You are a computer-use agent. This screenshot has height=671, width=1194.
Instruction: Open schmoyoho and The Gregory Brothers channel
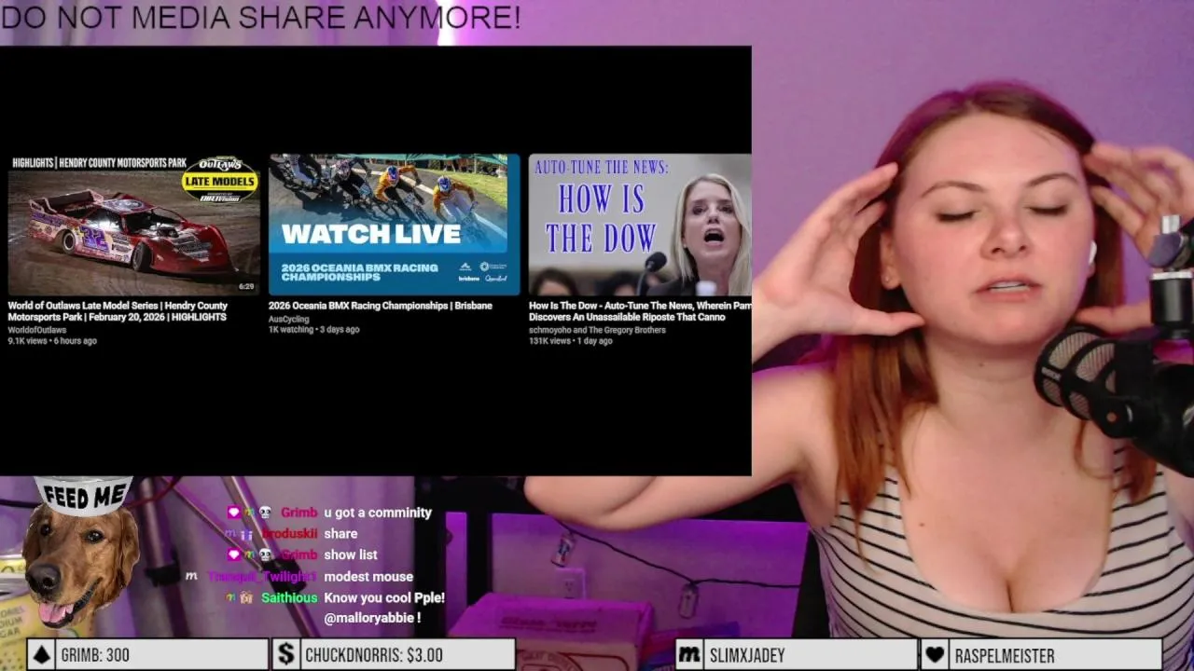click(597, 330)
